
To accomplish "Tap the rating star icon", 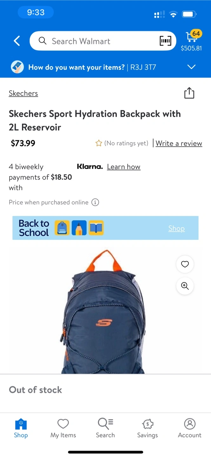I will click(x=99, y=143).
